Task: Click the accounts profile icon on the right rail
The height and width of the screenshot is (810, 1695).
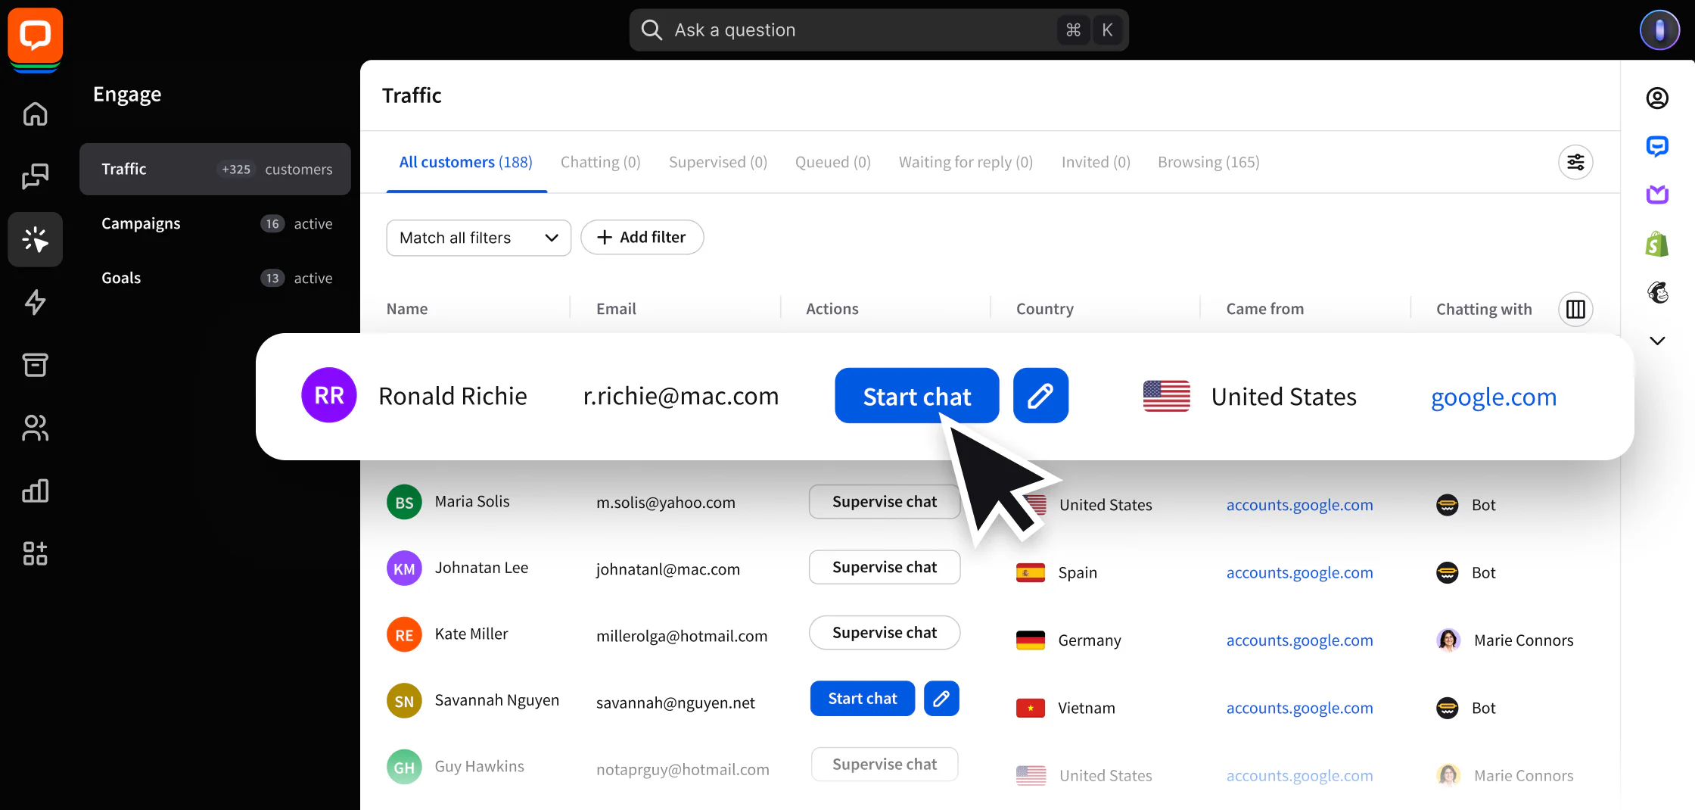Action: [x=1657, y=98]
